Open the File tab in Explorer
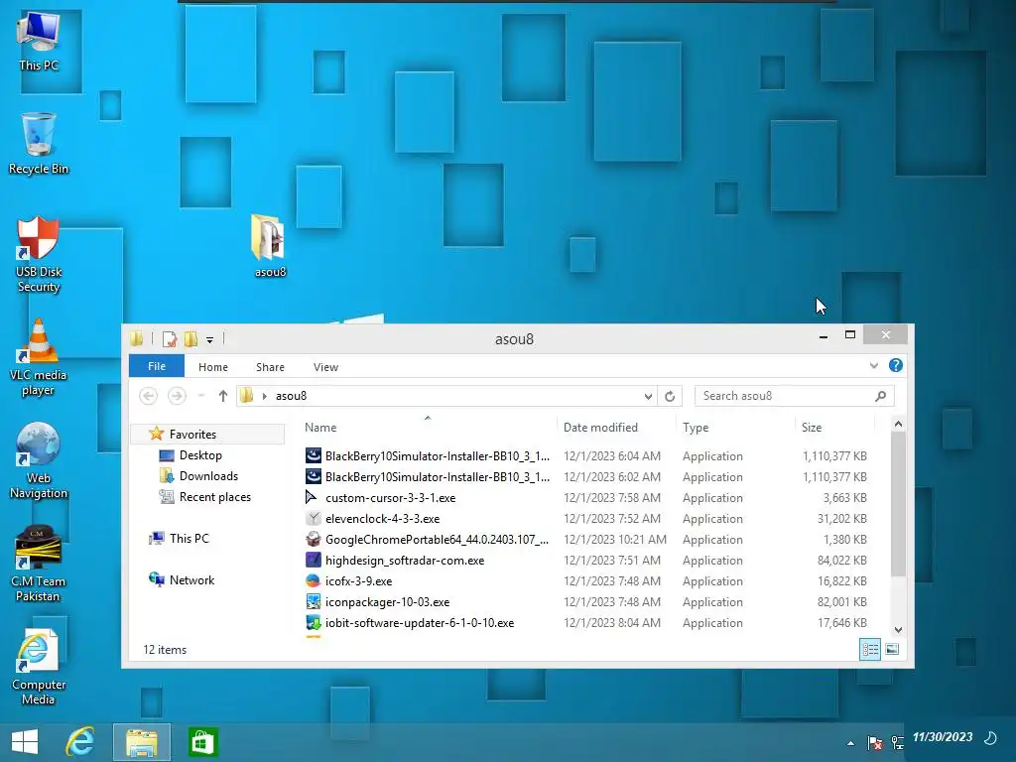This screenshot has width=1016, height=762. click(x=157, y=366)
